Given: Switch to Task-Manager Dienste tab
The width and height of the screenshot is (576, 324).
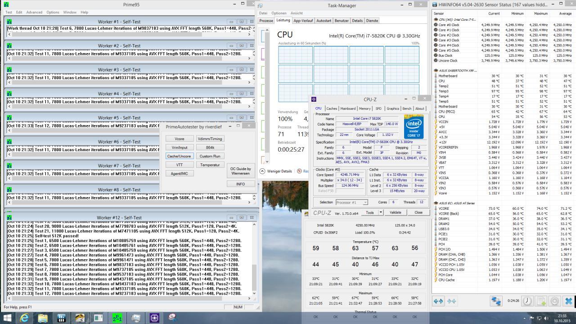Looking at the screenshot, I should [x=372, y=21].
